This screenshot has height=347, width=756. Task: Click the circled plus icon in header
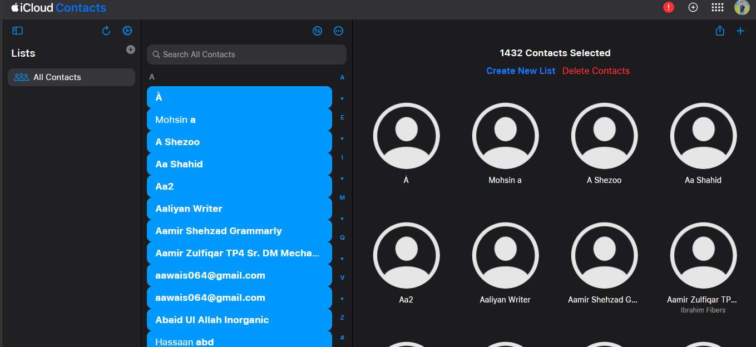pyautogui.click(x=693, y=7)
